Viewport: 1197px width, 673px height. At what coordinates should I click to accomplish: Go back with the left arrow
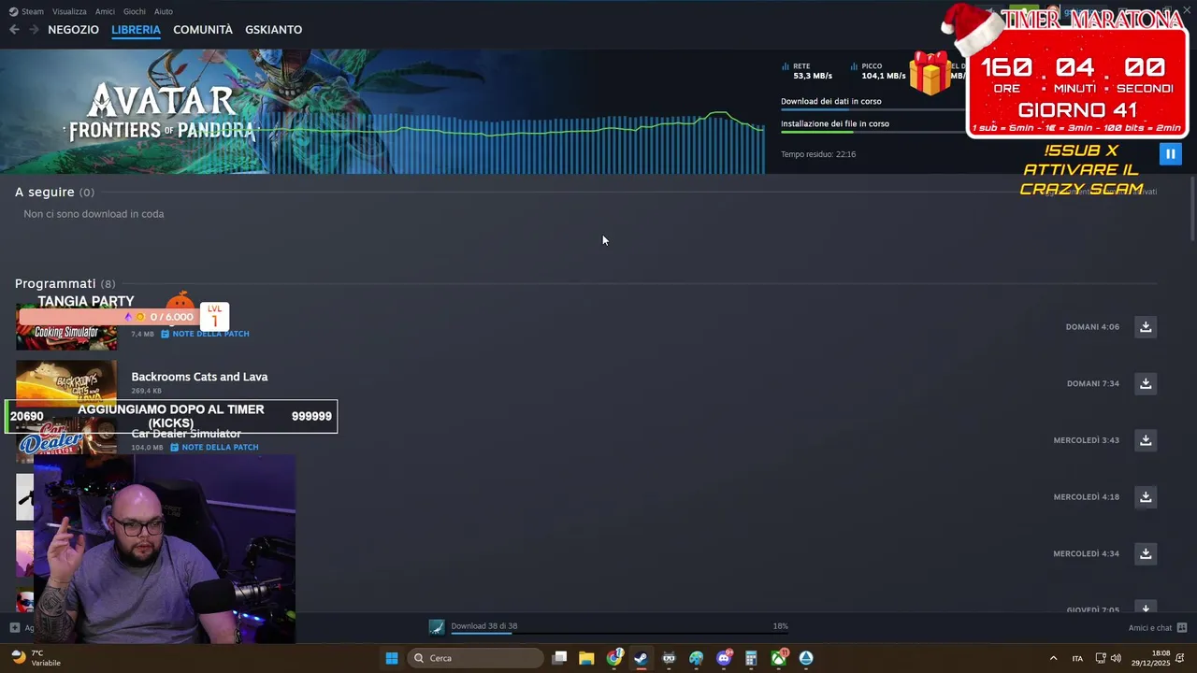(14, 29)
